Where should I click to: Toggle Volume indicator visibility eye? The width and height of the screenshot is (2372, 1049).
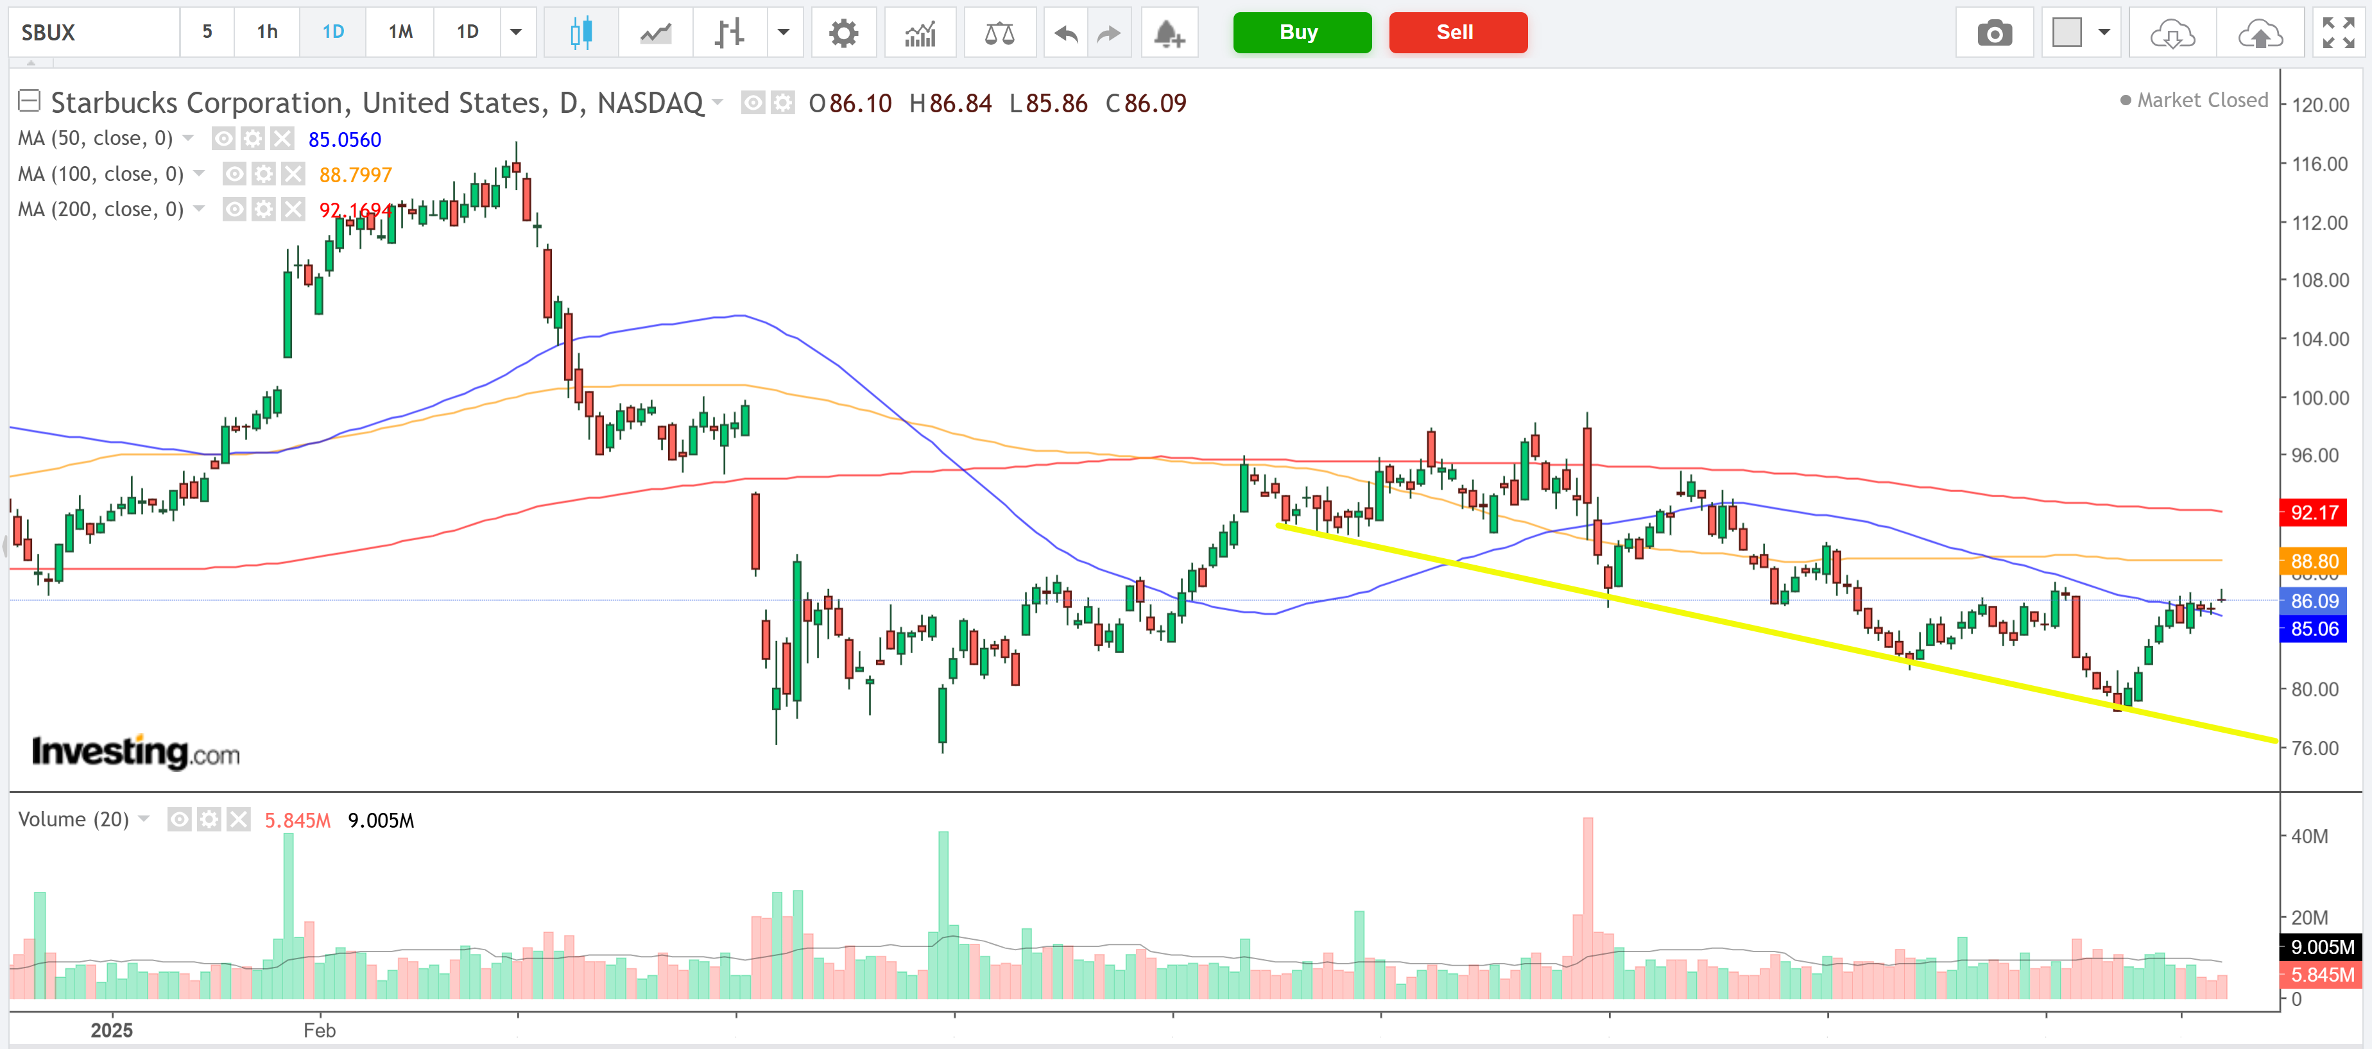(180, 819)
